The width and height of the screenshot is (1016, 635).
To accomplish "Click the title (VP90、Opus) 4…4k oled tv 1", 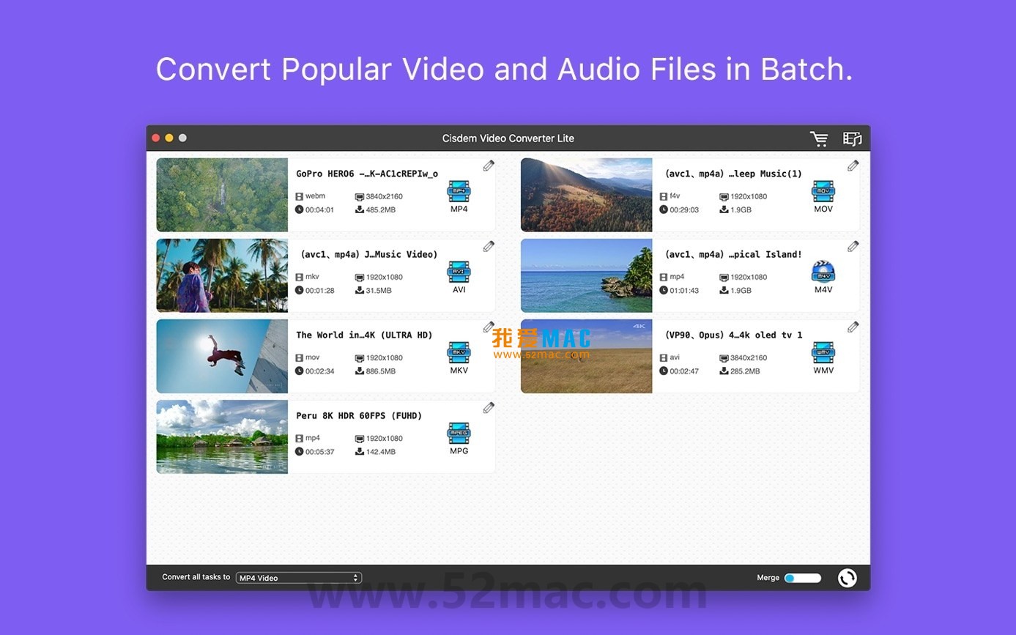I will 733,335.
